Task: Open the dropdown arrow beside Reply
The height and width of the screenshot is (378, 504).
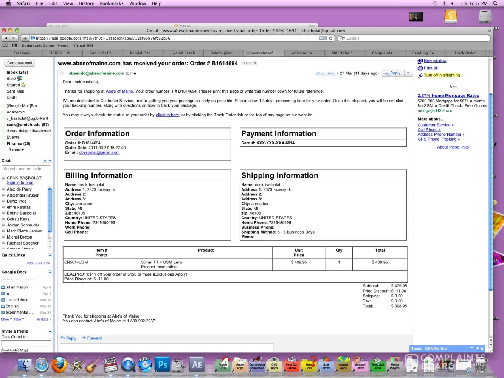Action: 408,73
